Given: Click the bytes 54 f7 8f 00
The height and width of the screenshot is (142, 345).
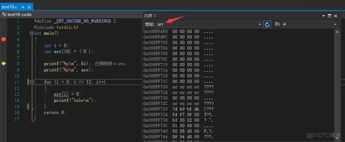Looking at the screenshot, I should click(186, 115).
